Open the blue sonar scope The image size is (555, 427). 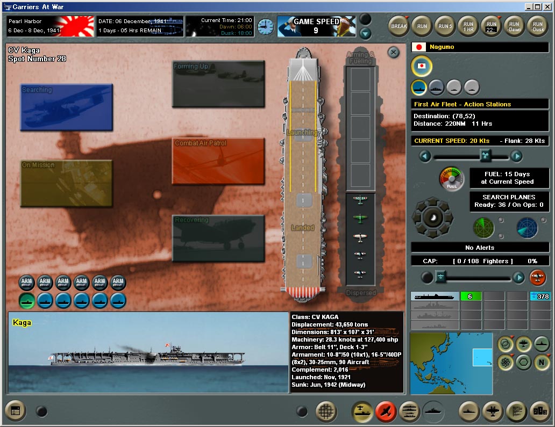[x=527, y=228]
